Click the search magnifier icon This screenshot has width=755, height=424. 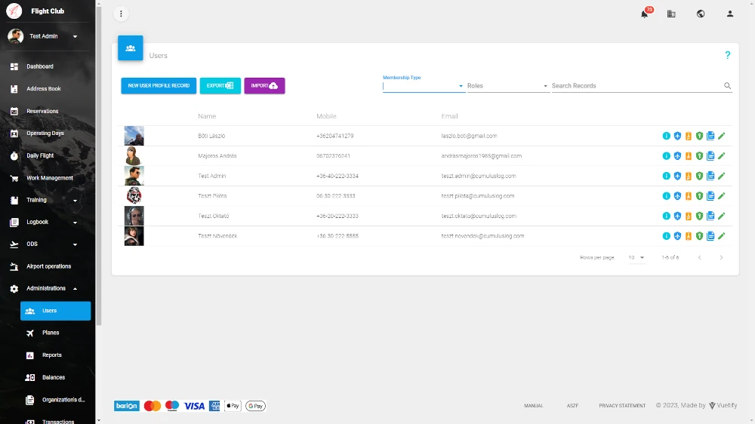click(728, 86)
